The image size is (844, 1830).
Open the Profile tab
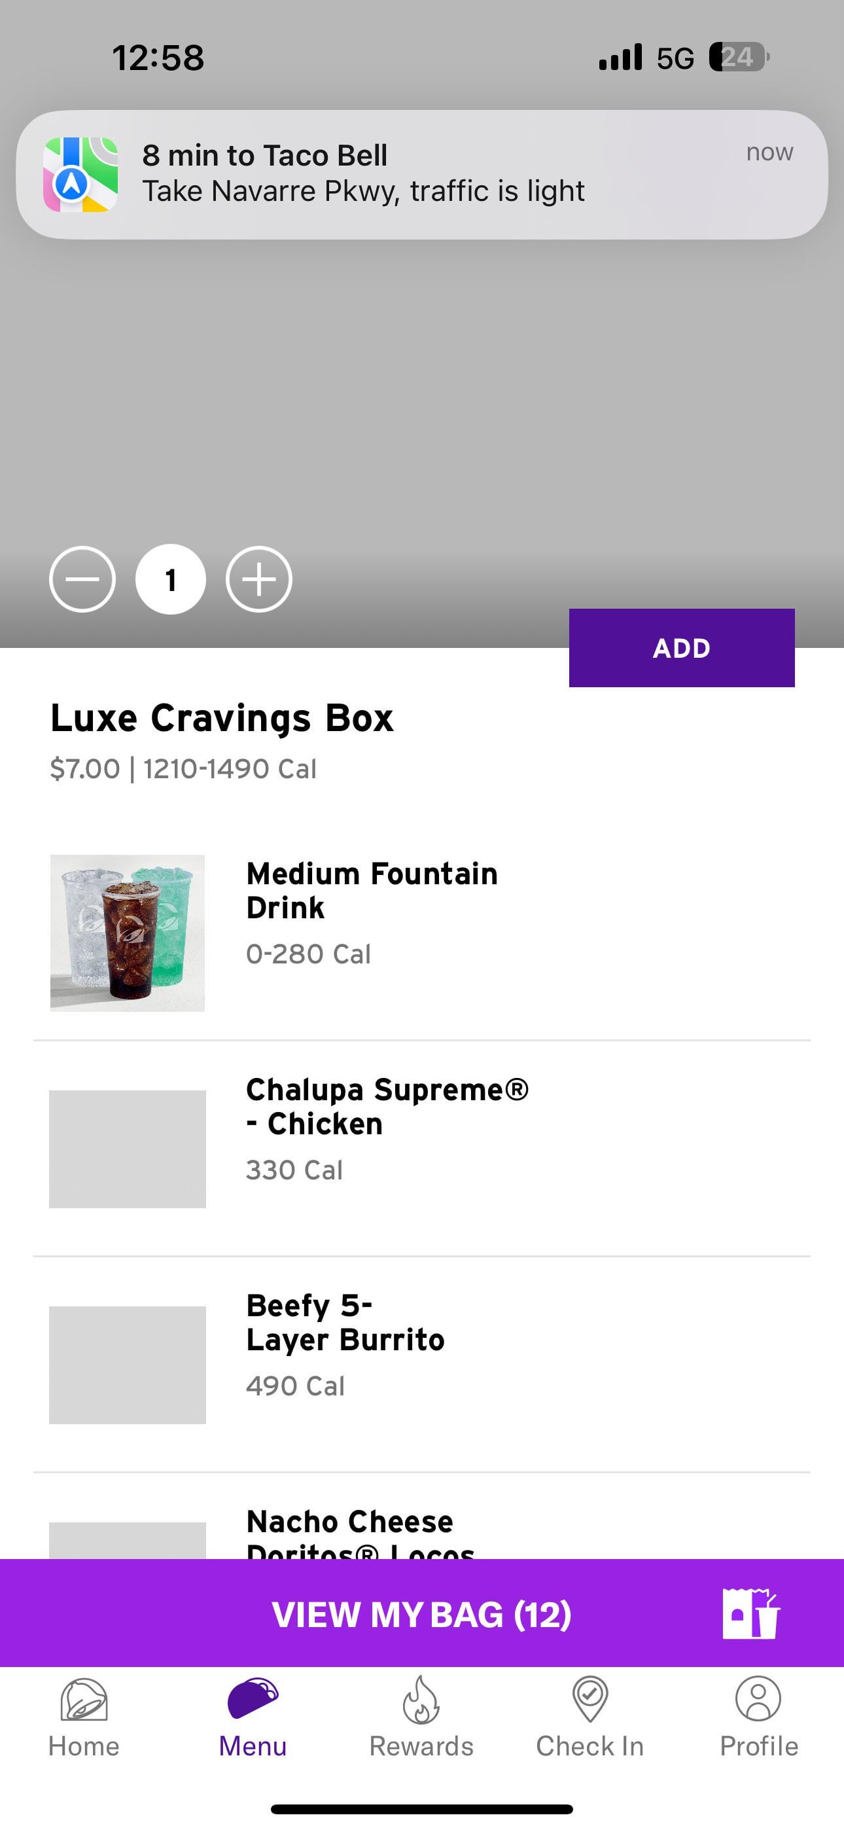(758, 1718)
